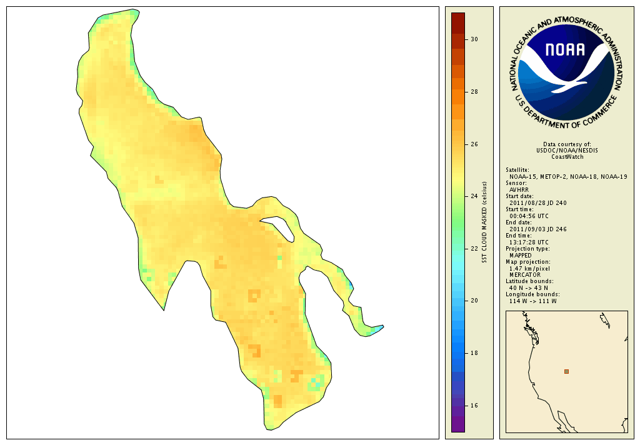Click the 'Data courtesy of:' text
This screenshot has height=445, width=640.
[567, 144]
